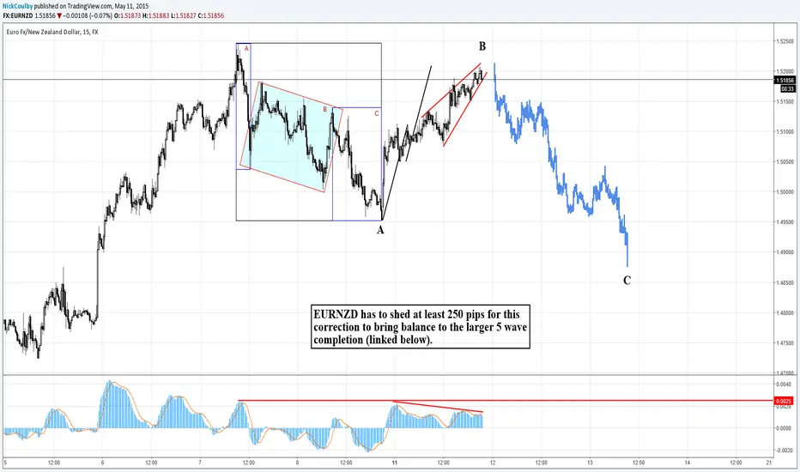Click the 0.0000 indicator axis label
Image resolution: width=800 pixels, height=472 pixels.
click(784, 428)
